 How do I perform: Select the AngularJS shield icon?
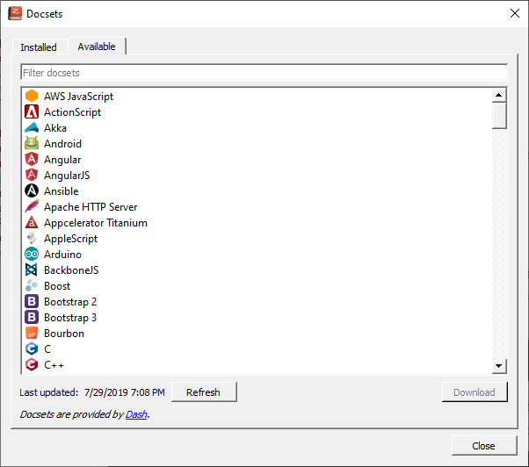[x=32, y=176]
